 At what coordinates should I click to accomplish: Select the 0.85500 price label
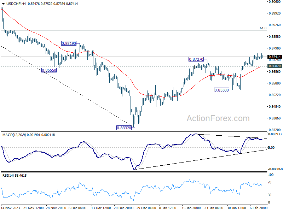point(221,90)
